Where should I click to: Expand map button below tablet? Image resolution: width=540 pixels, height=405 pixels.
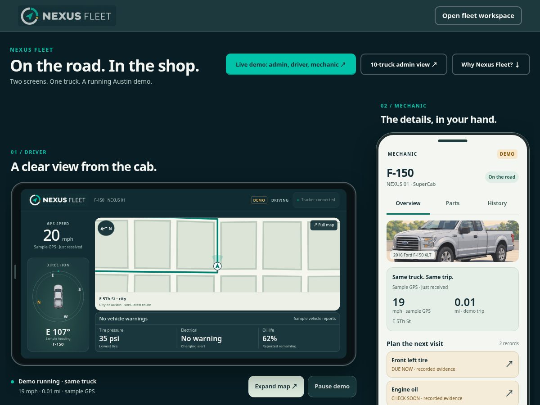tap(276, 387)
